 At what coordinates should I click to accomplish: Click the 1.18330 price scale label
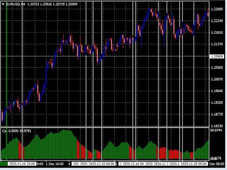click(x=217, y=126)
